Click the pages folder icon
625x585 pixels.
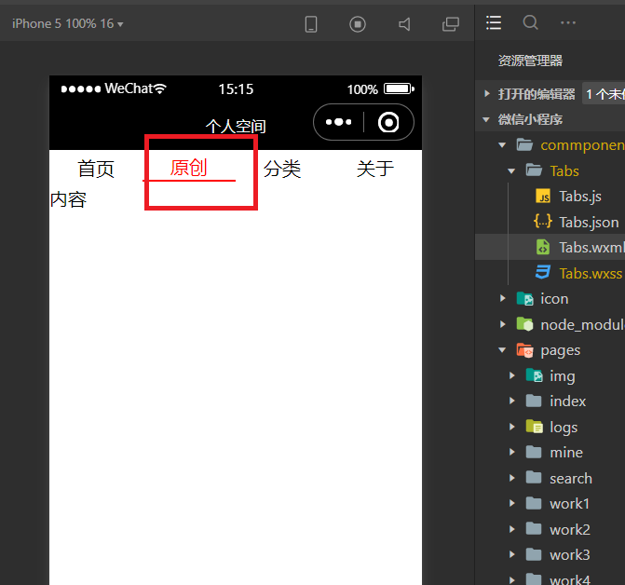[x=525, y=350]
